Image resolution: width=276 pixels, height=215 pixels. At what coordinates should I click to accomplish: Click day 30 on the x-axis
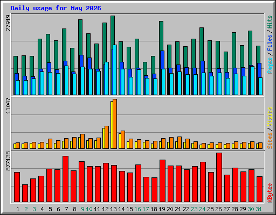pyautogui.click(x=251, y=209)
